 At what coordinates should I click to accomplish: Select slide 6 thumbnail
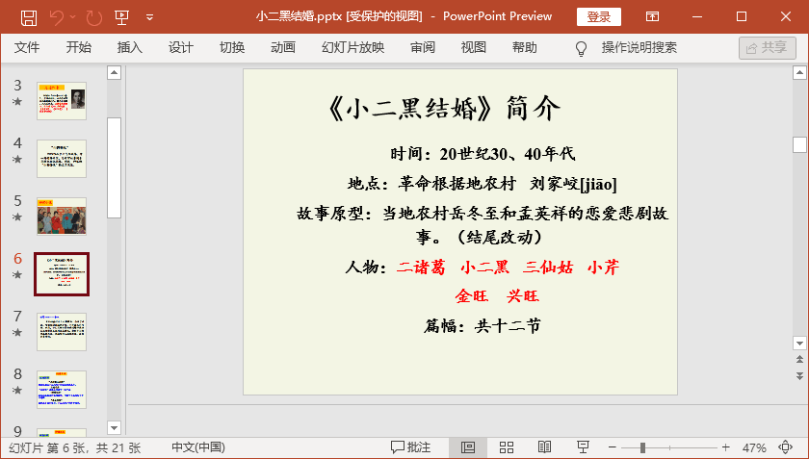[62, 274]
